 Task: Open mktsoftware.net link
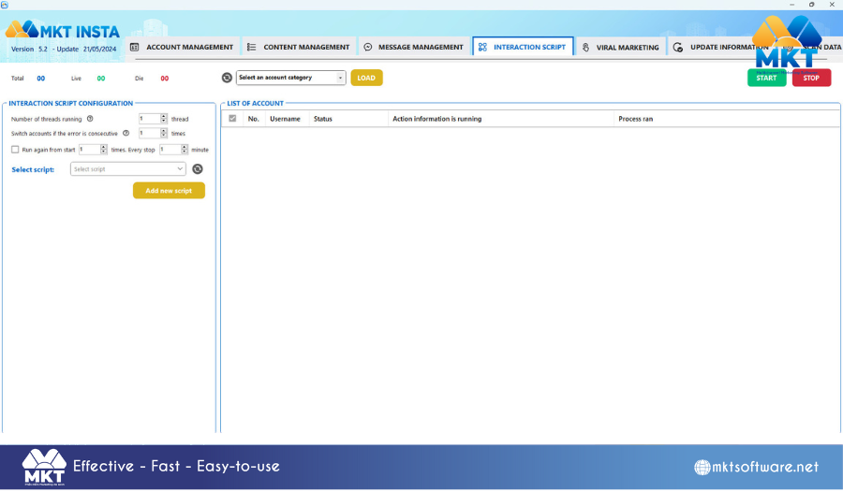(x=765, y=468)
